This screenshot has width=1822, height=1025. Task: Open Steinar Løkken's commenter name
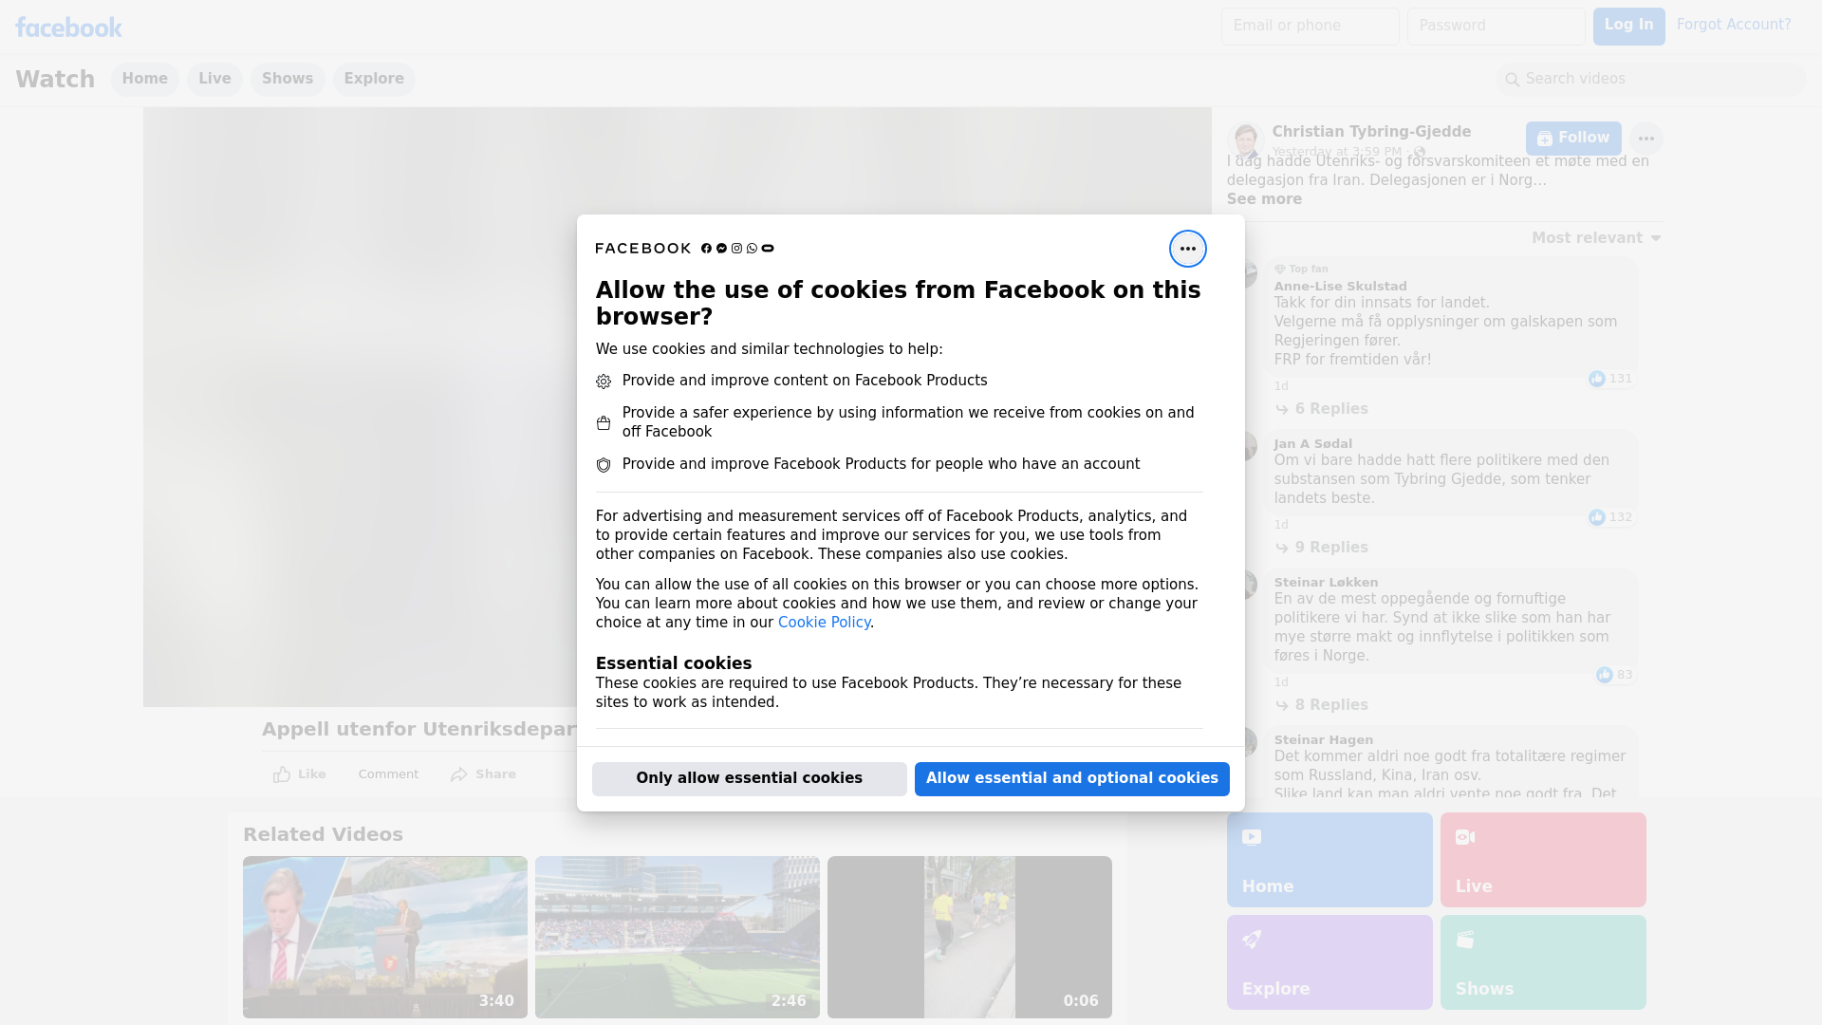1326,582
